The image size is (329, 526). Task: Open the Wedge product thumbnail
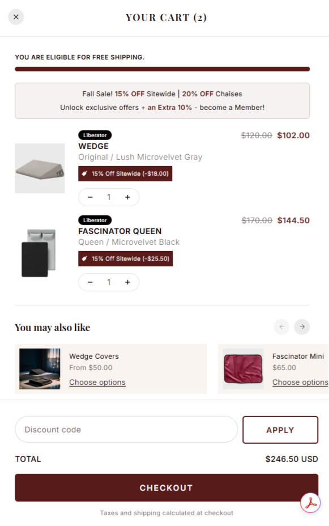pyautogui.click(x=40, y=168)
